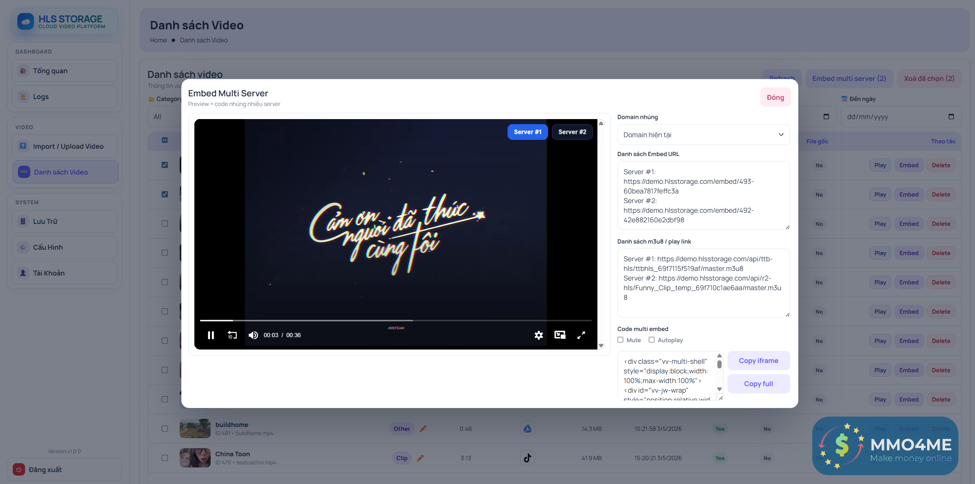Open buildhome video thumbnail
Image resolution: width=975 pixels, height=484 pixels.
pyautogui.click(x=195, y=429)
